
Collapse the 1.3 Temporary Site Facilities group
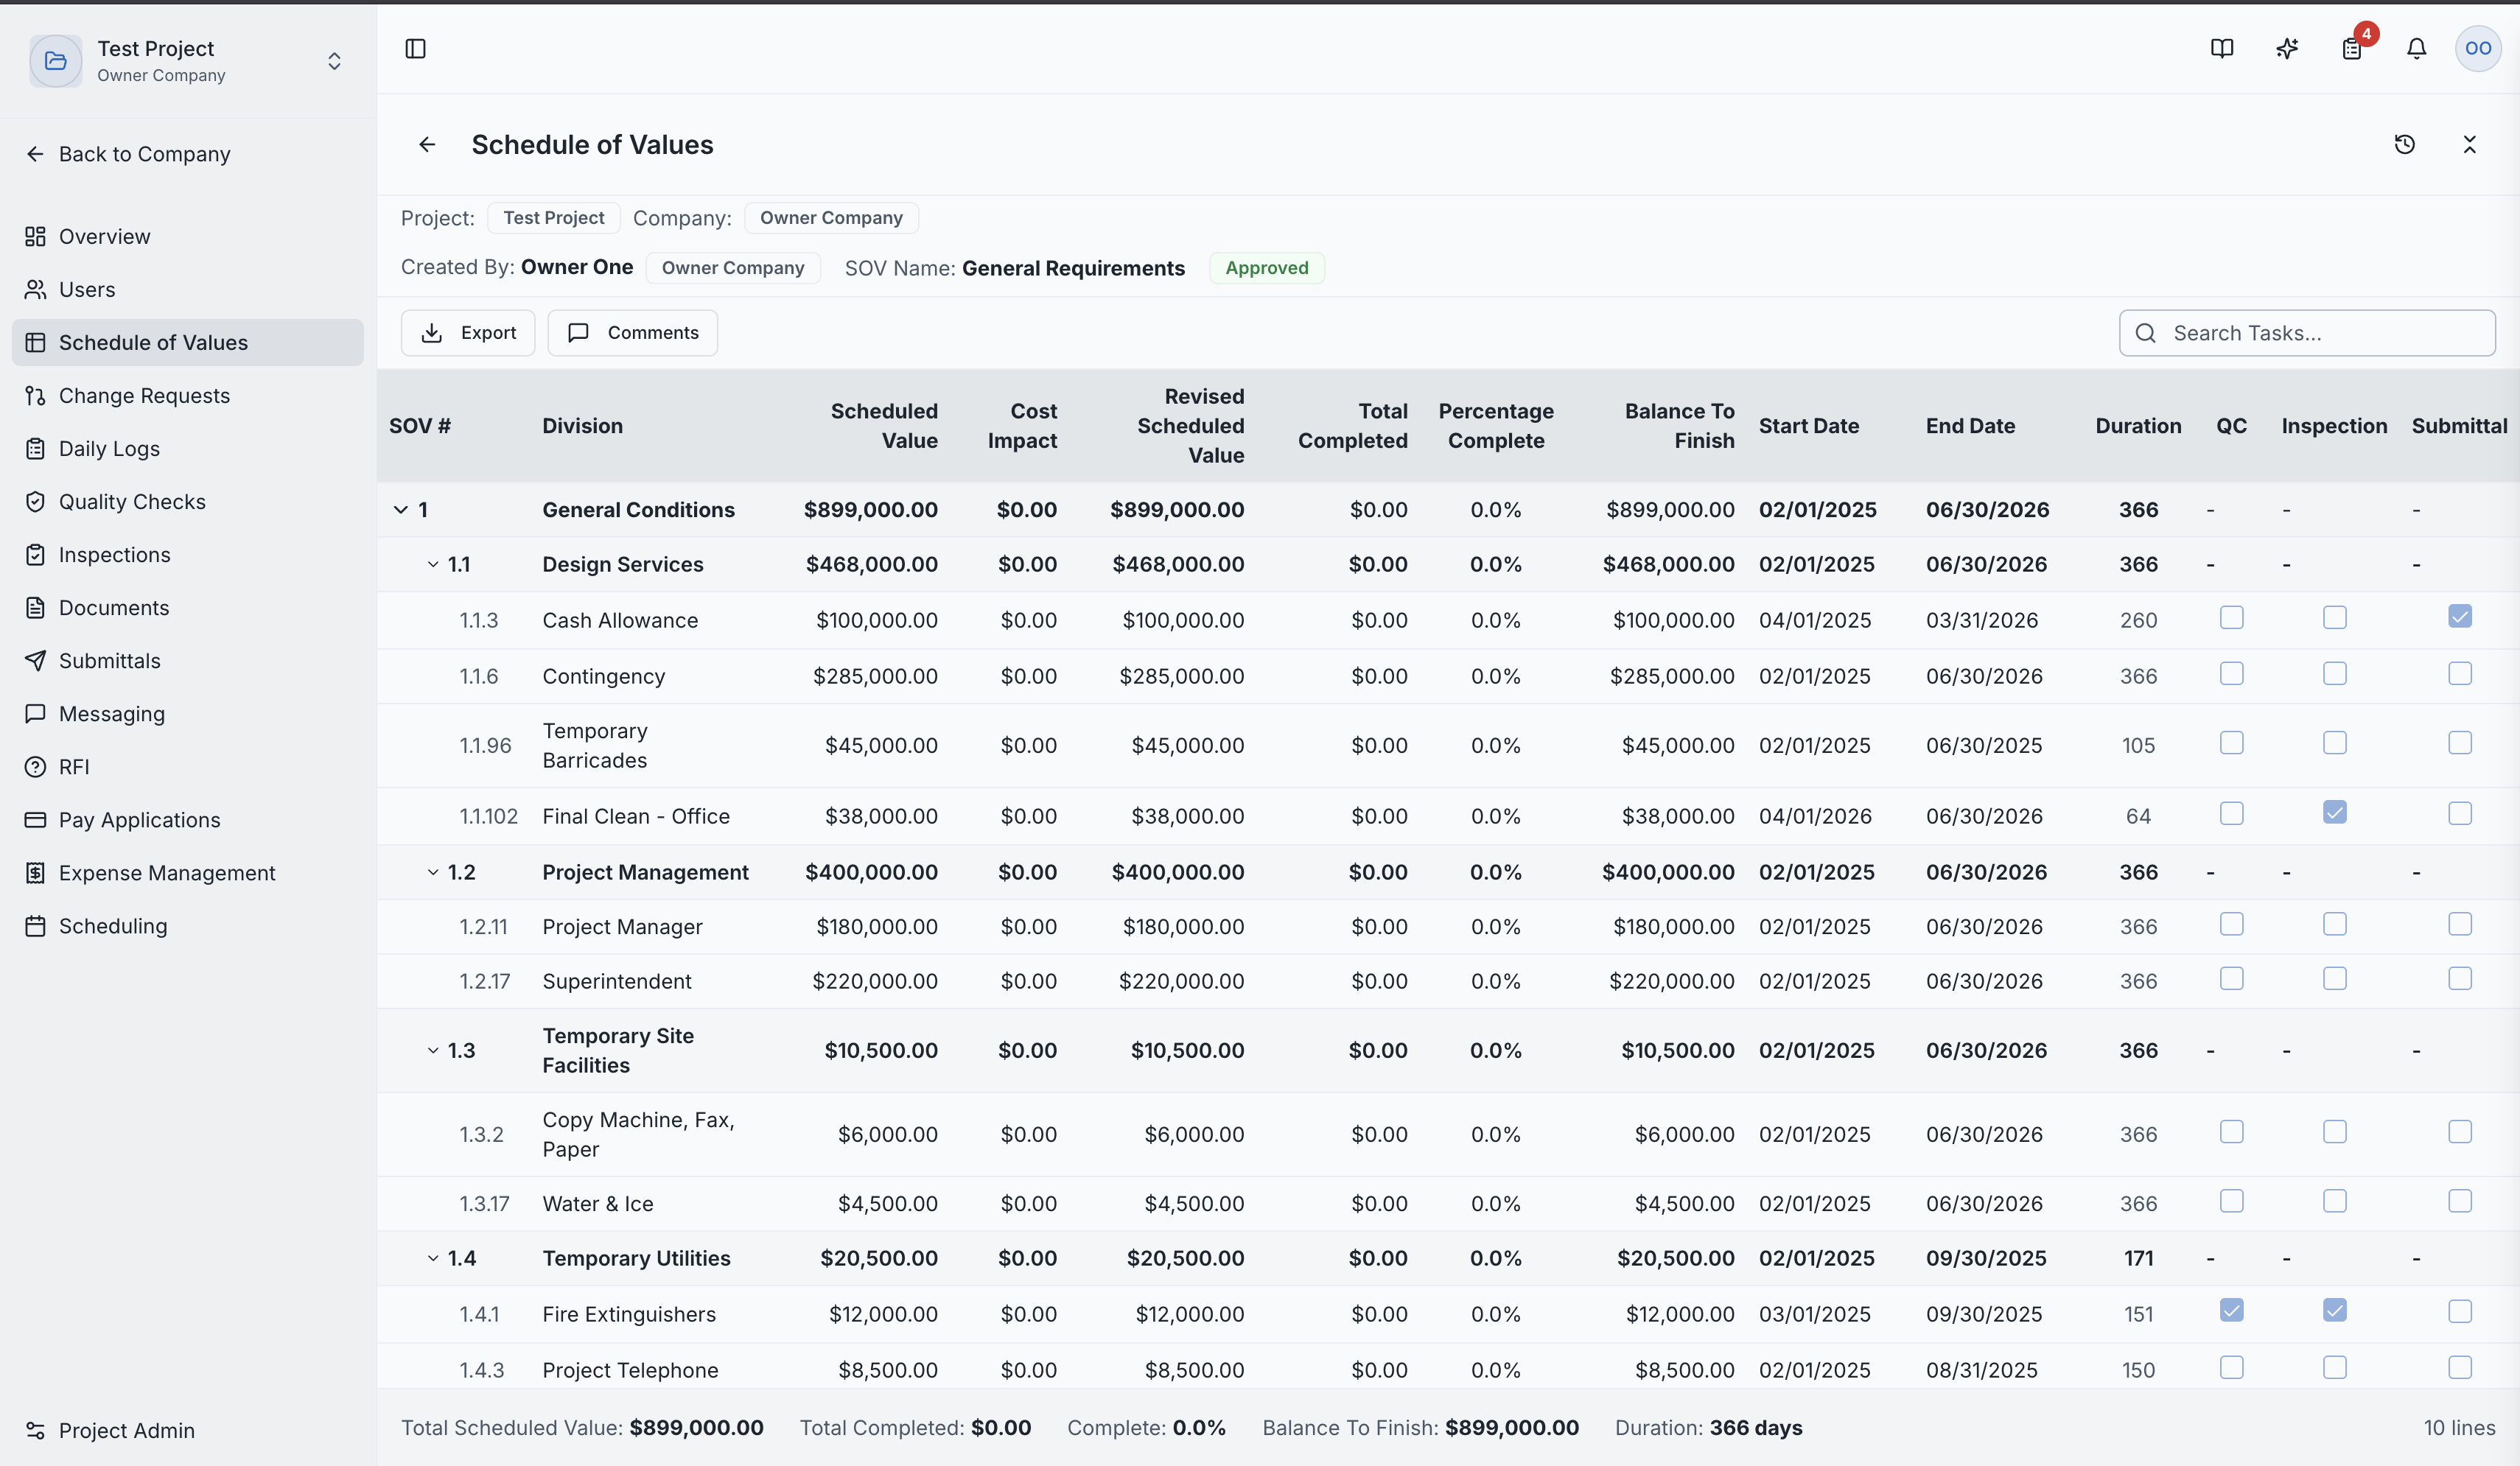pyautogui.click(x=432, y=1050)
